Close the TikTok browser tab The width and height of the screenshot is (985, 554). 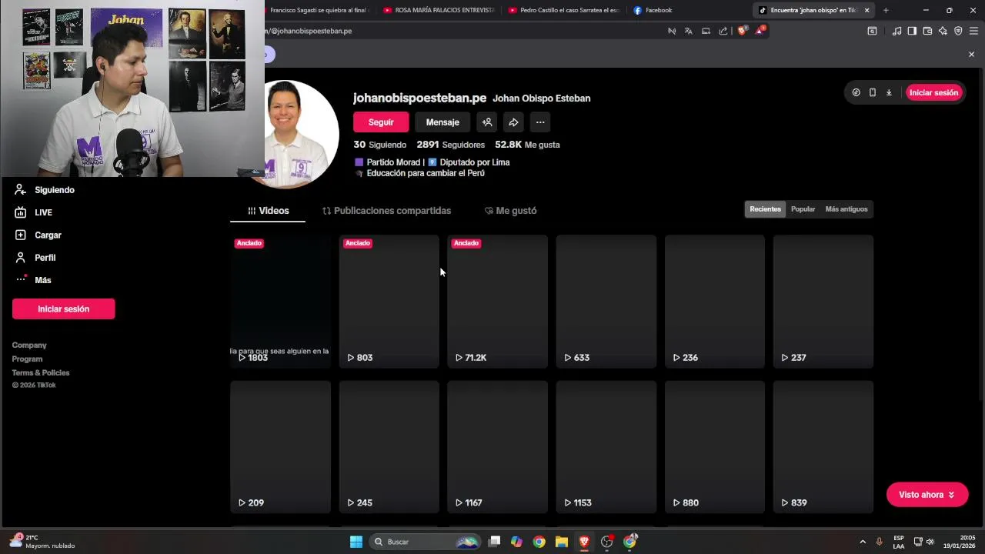click(867, 10)
